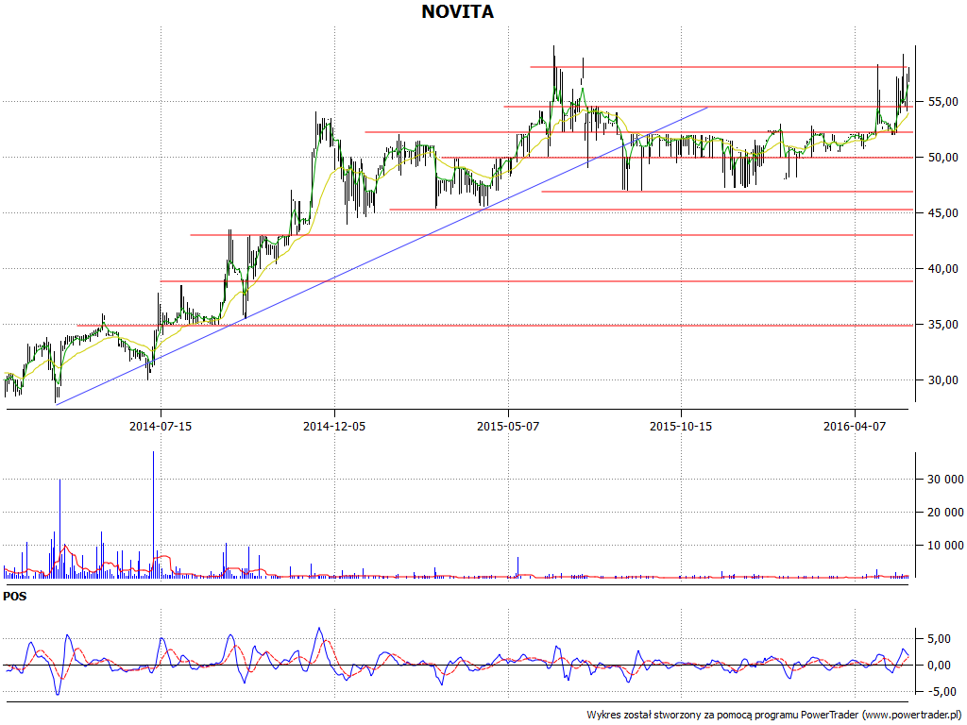Select the 2015-05-07 date label
Viewport: 967px width, 725px height.
[x=508, y=426]
